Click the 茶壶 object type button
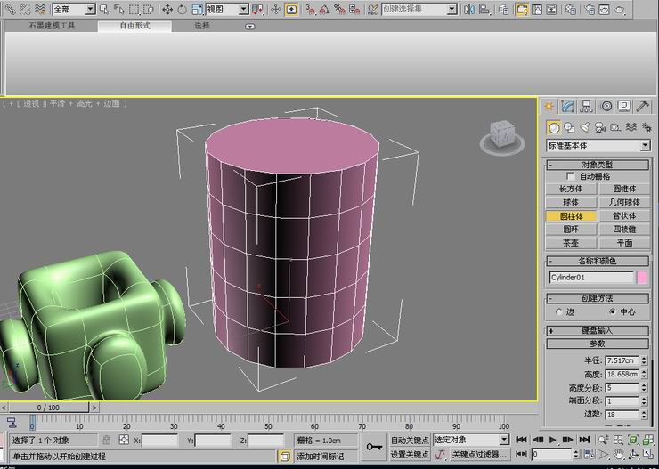The width and height of the screenshot is (659, 469). (571, 242)
